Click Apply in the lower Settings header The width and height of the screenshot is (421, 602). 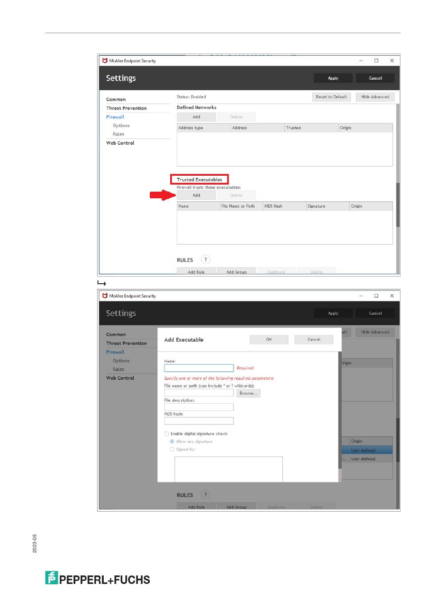pyautogui.click(x=333, y=313)
